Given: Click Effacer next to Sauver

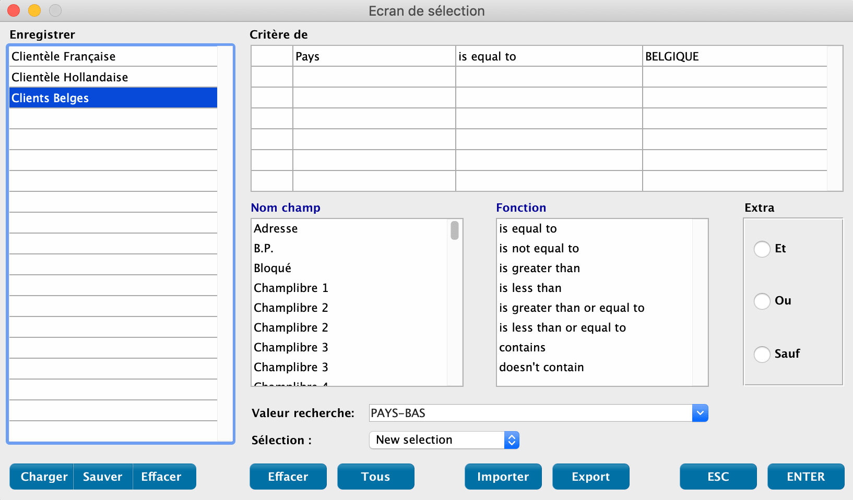Looking at the screenshot, I should pyautogui.click(x=164, y=477).
